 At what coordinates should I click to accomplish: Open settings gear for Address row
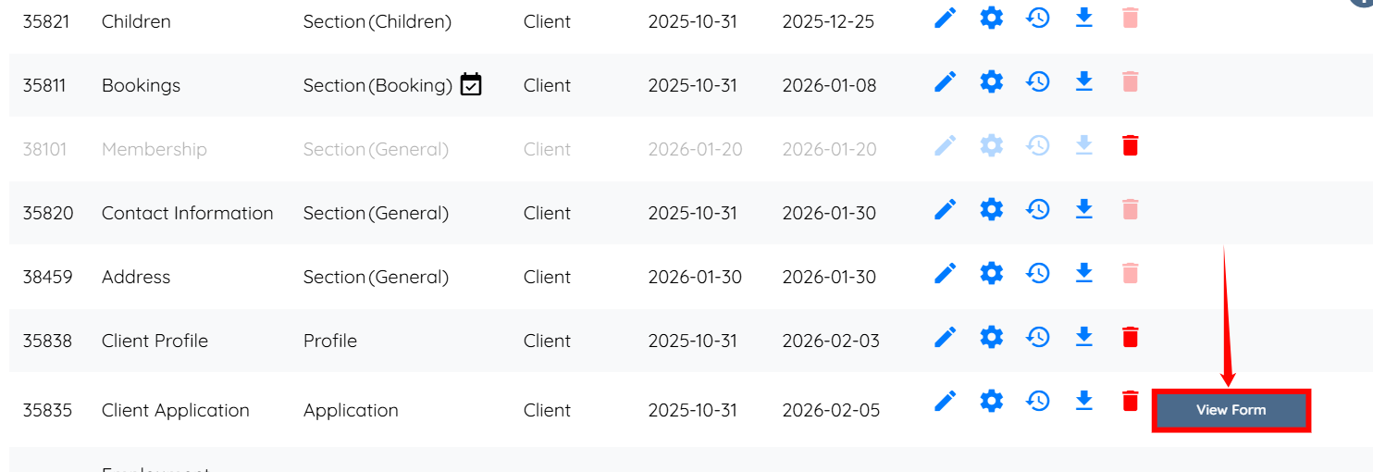point(991,273)
